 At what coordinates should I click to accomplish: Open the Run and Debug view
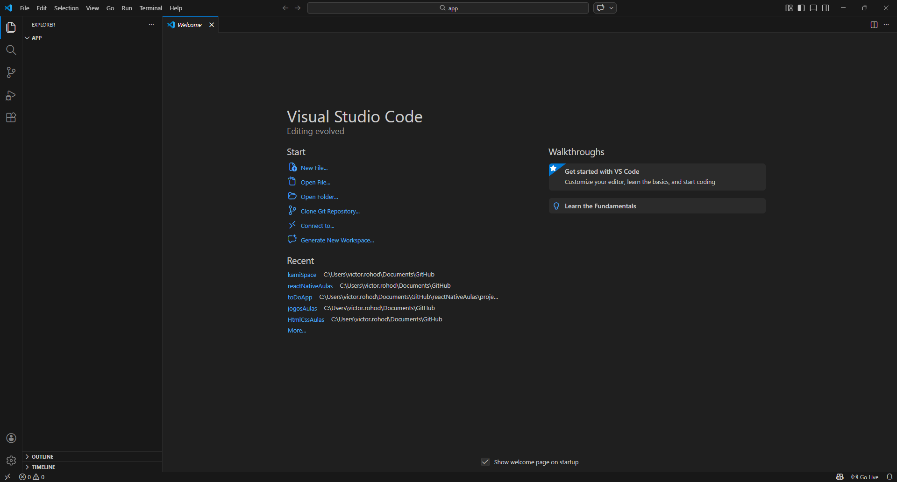click(11, 95)
